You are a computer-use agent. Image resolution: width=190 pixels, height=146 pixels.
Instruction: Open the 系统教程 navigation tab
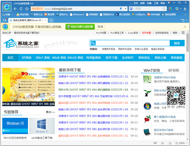[x=177, y=58]
